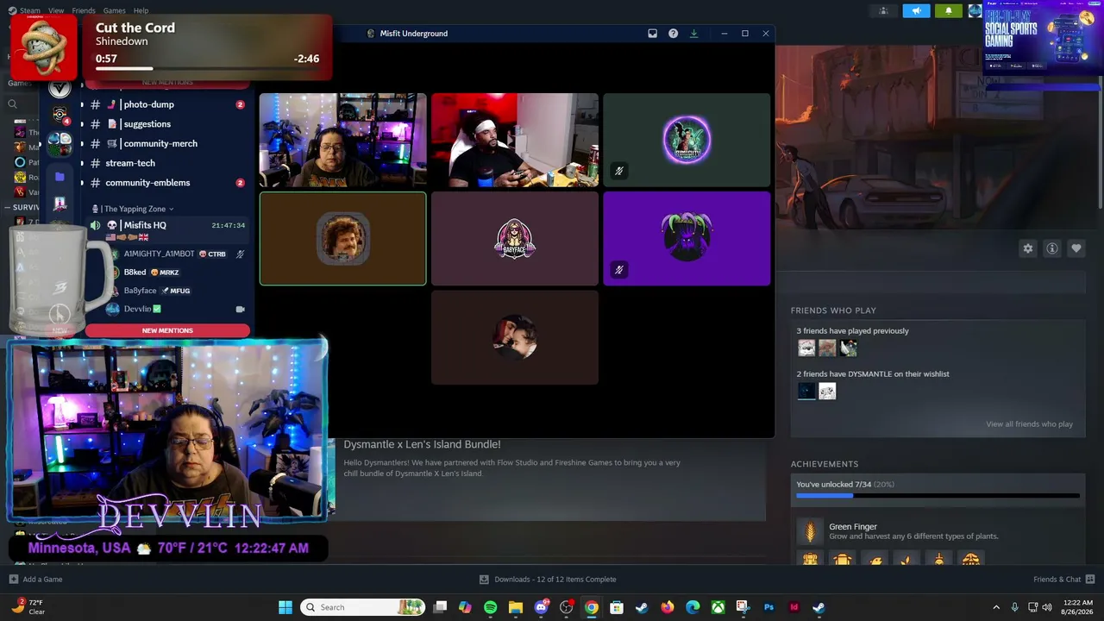Open the weather widget on taskbar
The height and width of the screenshot is (621, 1104).
(x=28, y=607)
